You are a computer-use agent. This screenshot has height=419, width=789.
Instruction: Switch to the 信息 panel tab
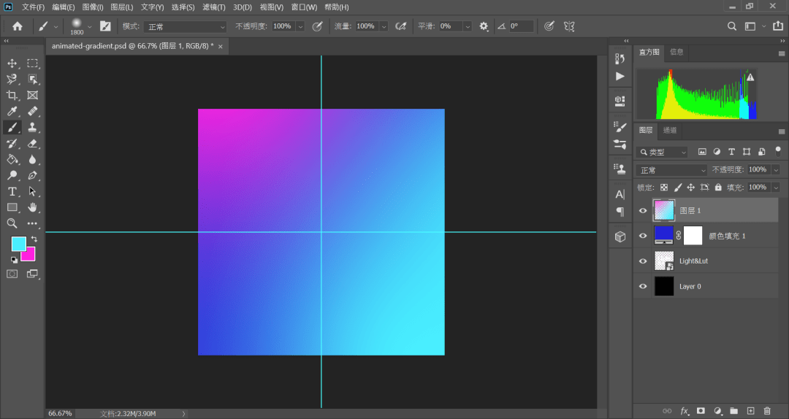pos(676,52)
